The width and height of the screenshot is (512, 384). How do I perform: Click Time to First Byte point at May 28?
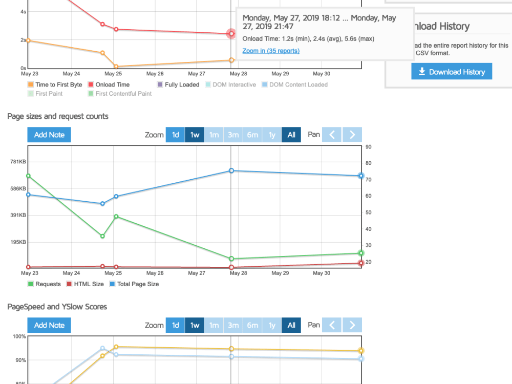(231, 60)
